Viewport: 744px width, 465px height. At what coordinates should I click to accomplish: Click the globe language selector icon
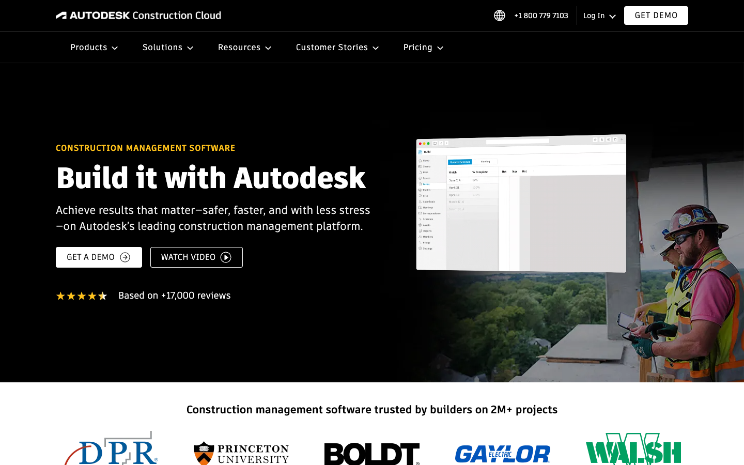[499, 16]
